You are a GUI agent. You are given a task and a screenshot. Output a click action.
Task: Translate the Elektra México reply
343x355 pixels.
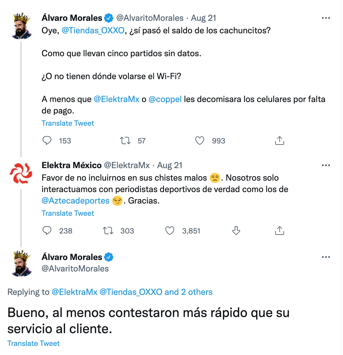click(x=68, y=213)
